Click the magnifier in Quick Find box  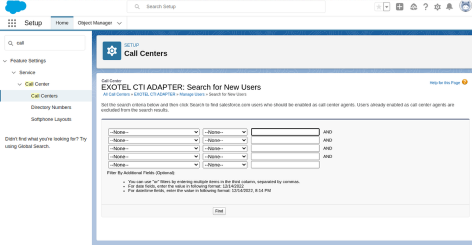coord(11,43)
